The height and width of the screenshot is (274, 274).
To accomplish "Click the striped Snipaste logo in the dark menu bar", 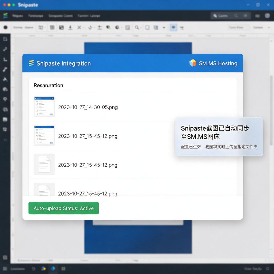I will tap(6, 16).
